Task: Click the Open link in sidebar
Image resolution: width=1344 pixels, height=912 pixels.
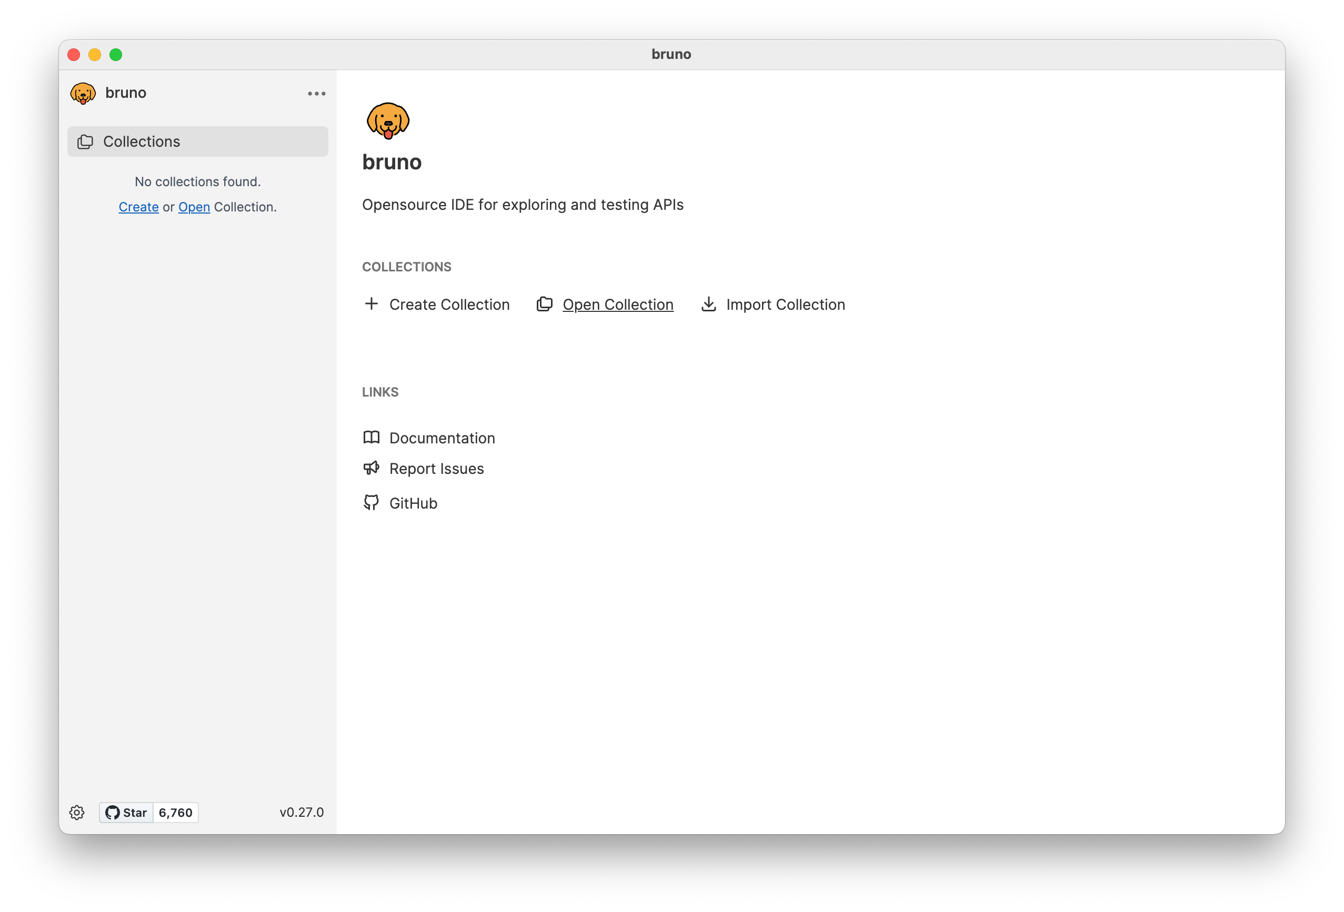Action: [194, 207]
